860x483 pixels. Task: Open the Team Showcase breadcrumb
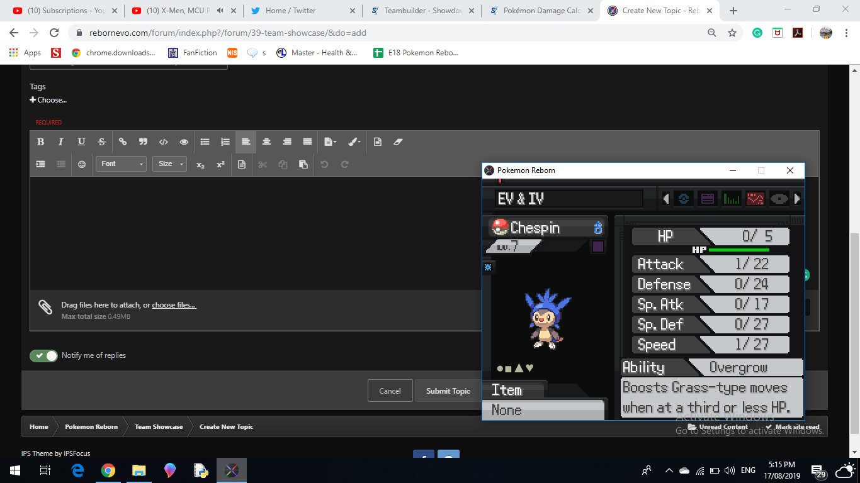[159, 426]
